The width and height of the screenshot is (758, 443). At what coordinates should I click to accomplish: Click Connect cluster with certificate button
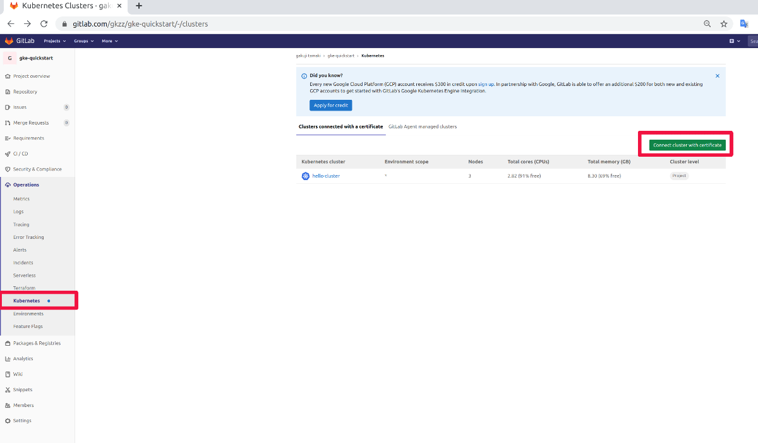[687, 145]
